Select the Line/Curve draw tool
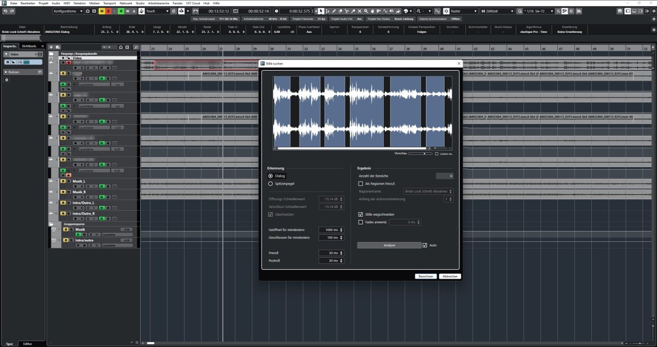657x347 pixels. coord(385,11)
